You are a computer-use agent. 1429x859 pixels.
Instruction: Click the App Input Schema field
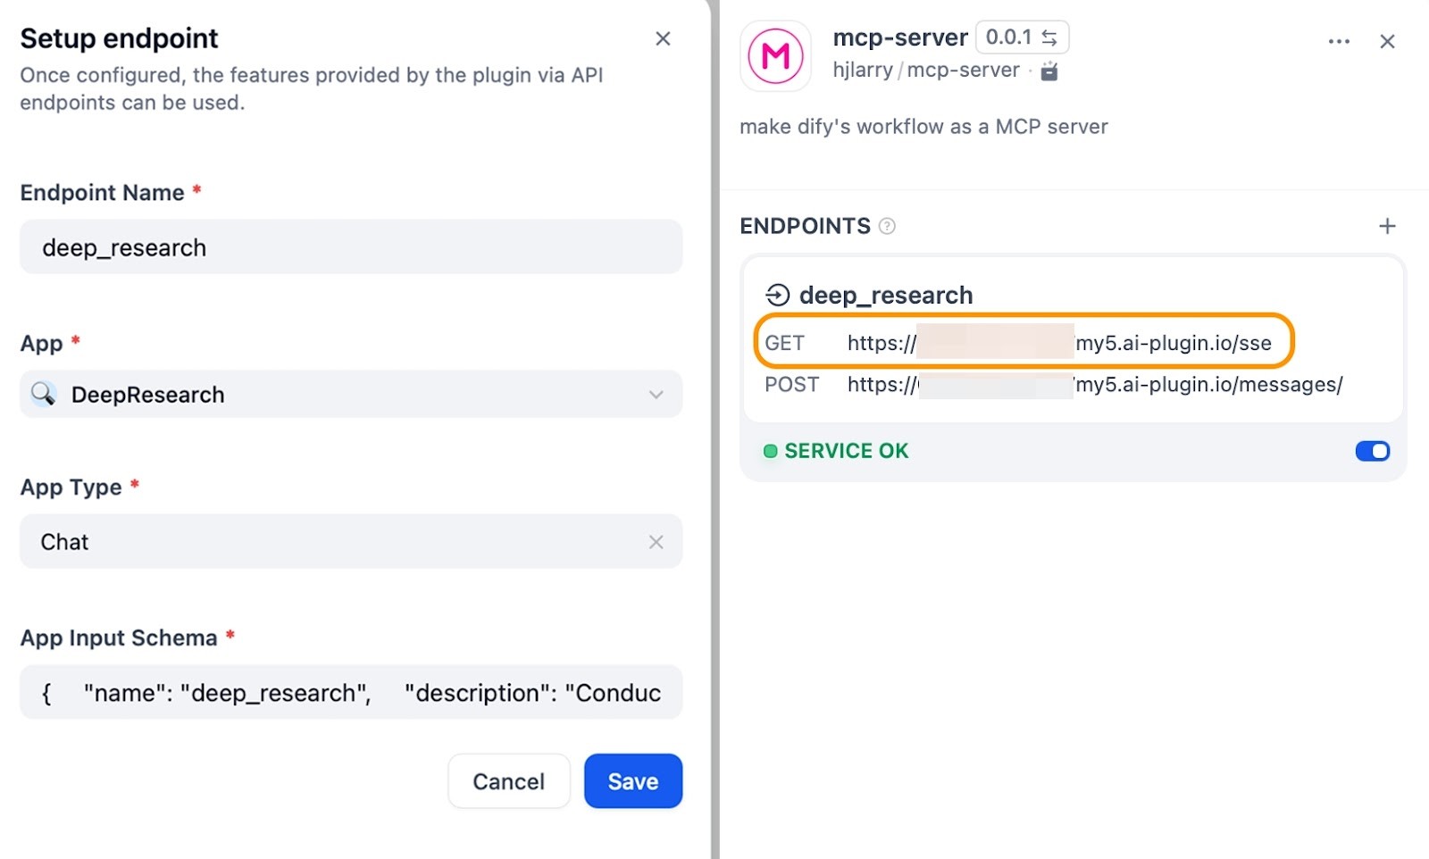(x=351, y=693)
